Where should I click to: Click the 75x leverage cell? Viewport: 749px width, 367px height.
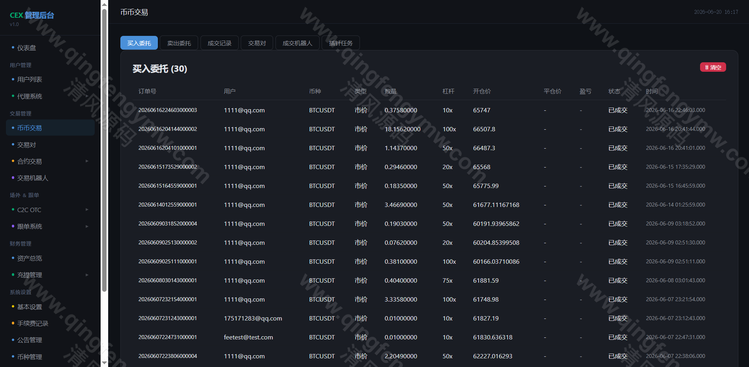pos(448,280)
